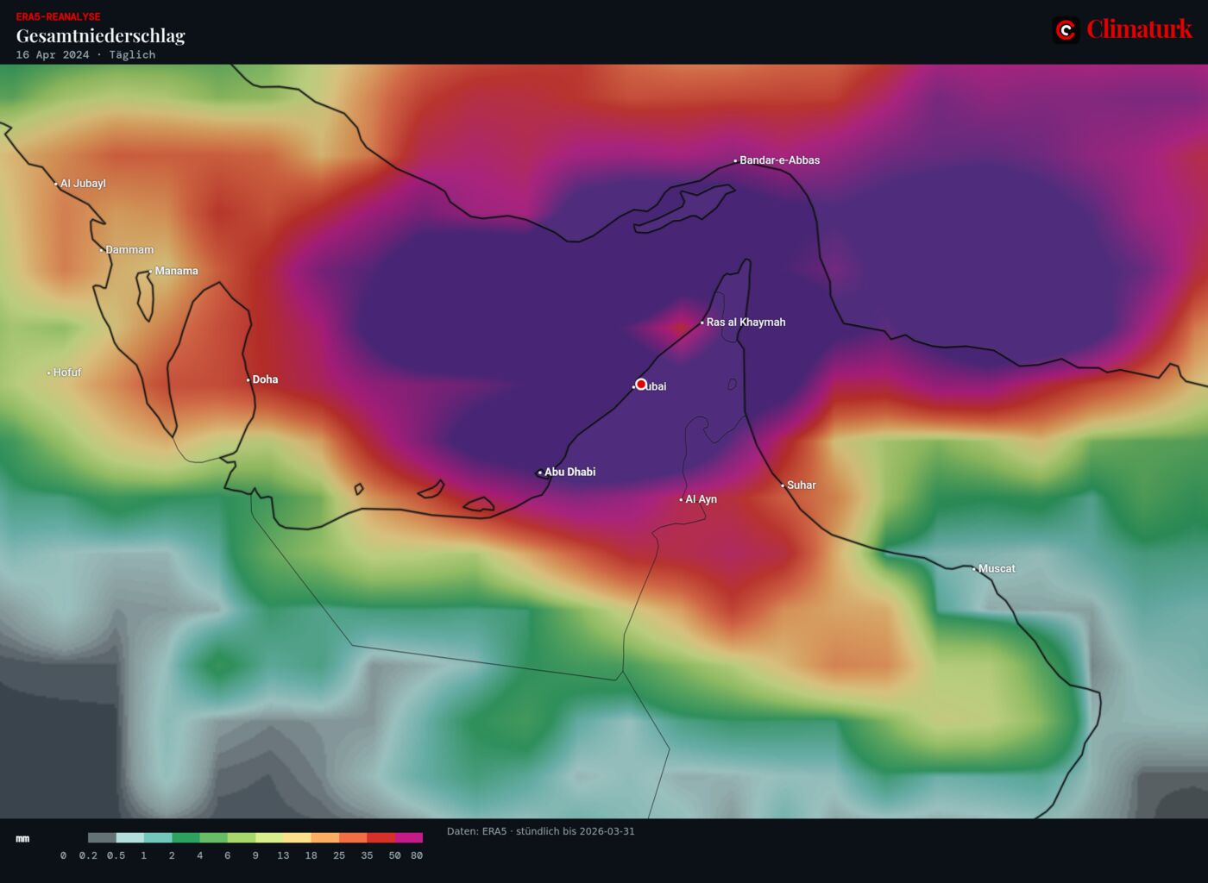The image size is (1208, 883).
Task: Select the legend value 0.2
Action: [x=88, y=855]
